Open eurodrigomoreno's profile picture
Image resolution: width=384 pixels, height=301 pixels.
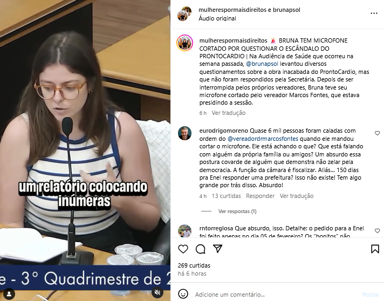coord(184,133)
